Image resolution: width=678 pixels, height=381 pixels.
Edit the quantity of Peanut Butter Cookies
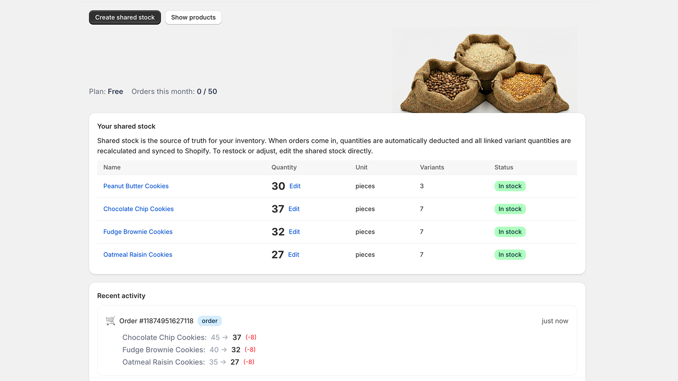pyautogui.click(x=295, y=186)
